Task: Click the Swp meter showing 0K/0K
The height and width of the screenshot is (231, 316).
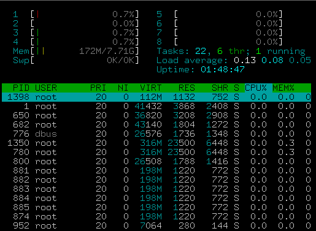Action: tap(76, 60)
